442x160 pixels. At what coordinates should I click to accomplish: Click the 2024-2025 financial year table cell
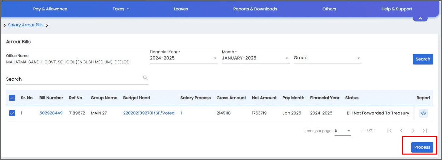pyautogui.click(x=321, y=113)
